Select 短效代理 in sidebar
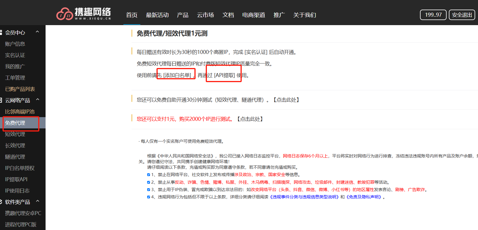The height and width of the screenshot is (230, 478). (x=15, y=134)
